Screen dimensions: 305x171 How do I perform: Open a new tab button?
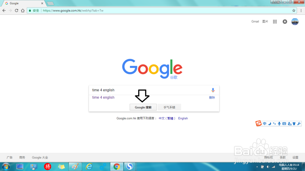[x=50, y=3]
